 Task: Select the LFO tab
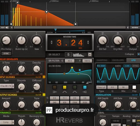pos(133,60)
